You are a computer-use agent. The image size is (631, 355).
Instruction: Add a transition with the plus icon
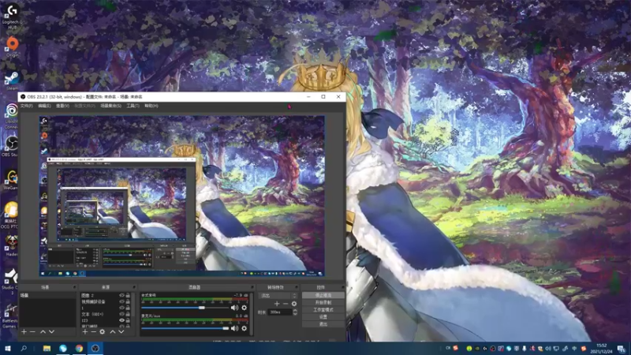277,304
